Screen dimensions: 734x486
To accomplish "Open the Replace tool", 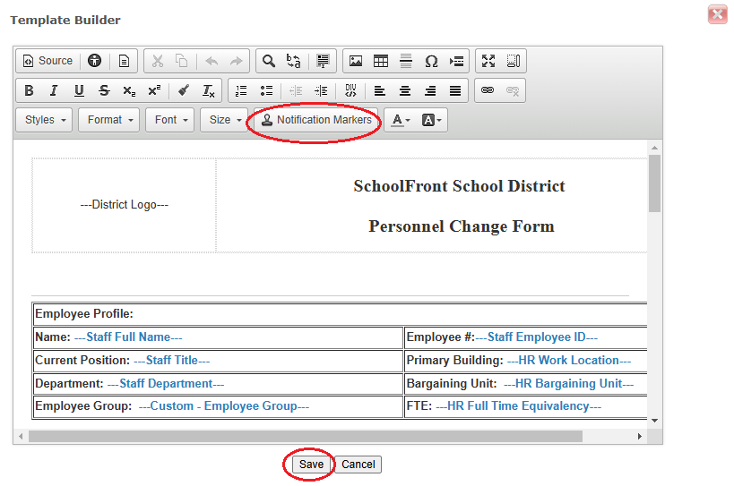I will click(293, 61).
